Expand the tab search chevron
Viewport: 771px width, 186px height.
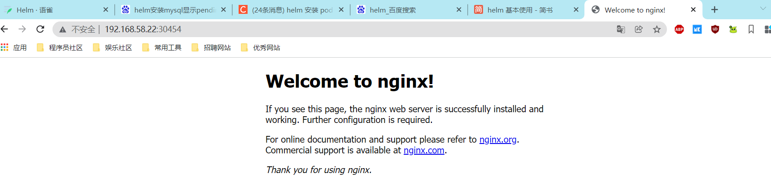pyautogui.click(x=763, y=8)
